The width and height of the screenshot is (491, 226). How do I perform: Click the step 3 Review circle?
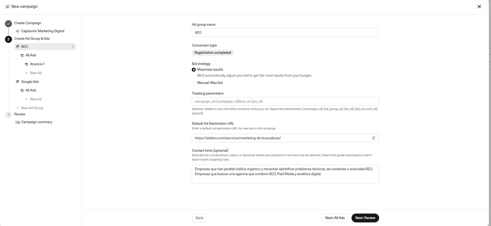pyautogui.click(x=9, y=115)
